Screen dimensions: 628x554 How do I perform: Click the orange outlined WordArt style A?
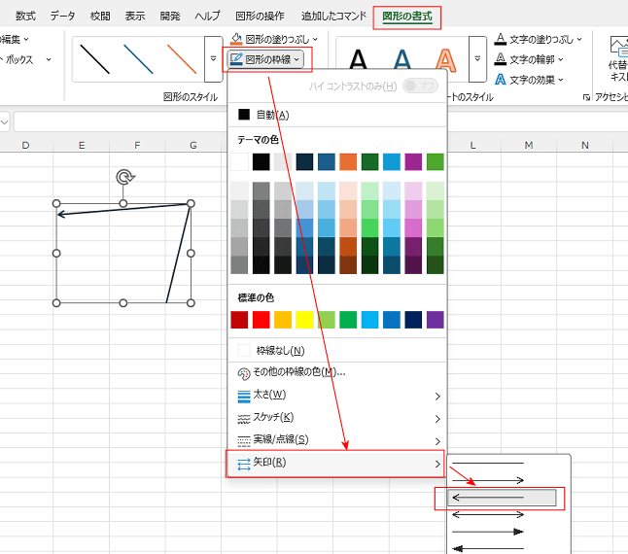445,60
